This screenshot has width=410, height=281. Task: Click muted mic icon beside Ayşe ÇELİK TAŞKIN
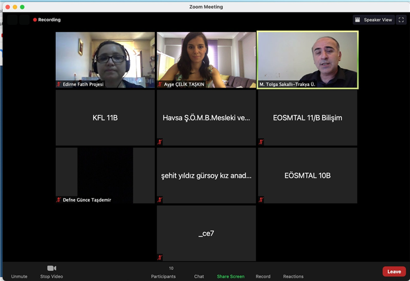click(x=160, y=84)
